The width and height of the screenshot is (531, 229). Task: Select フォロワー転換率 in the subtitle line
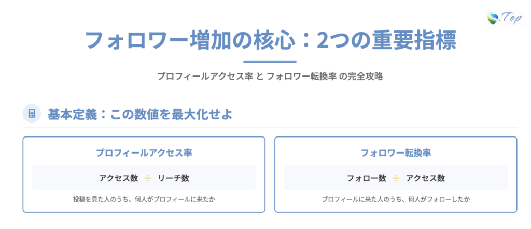point(301,76)
